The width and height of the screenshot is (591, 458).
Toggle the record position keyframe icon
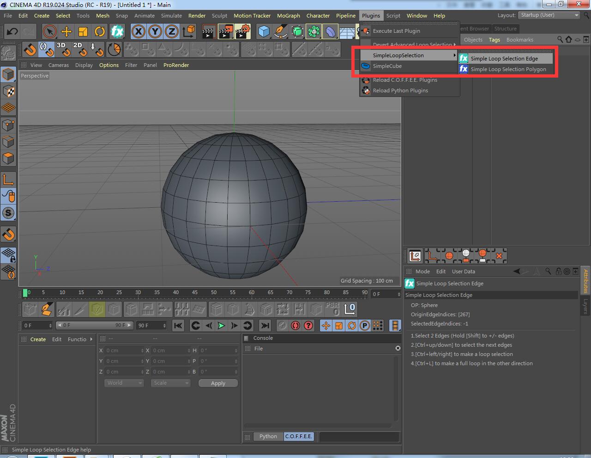(326, 325)
